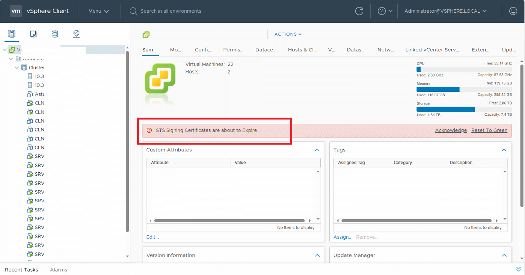This screenshot has width=525, height=275.
Task: Expand the Recent Tasks bottom pane
Action: pyautogui.click(x=519, y=269)
